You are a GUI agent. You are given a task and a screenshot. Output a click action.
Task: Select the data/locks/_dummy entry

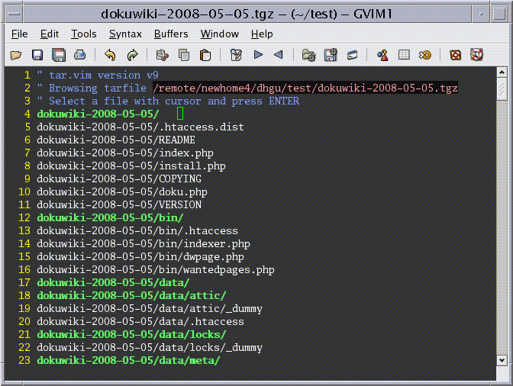click(150, 347)
